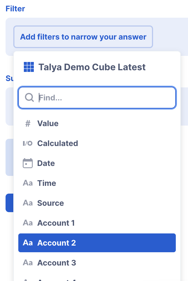Pick Account 3 from the list
Viewport: 188px width, 281px height.
click(97, 263)
